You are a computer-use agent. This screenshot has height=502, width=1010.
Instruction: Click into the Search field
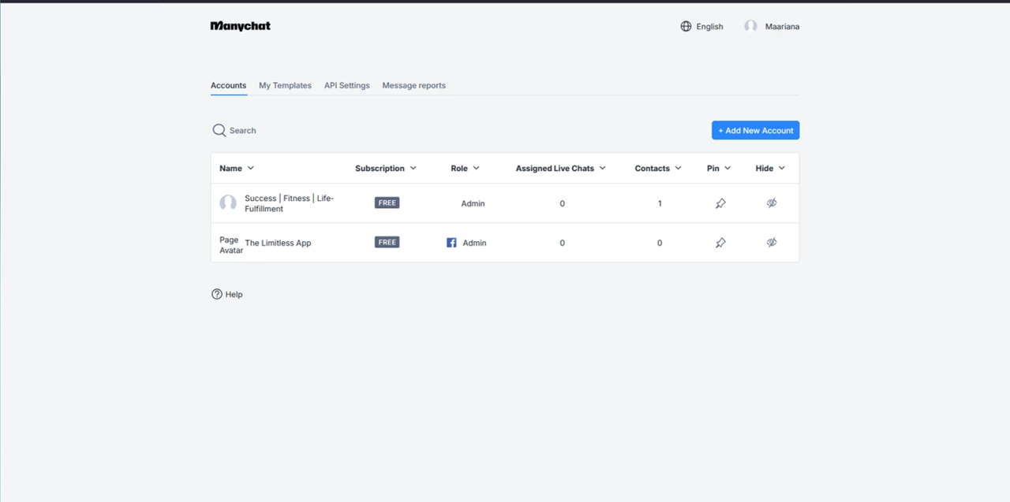pos(243,131)
